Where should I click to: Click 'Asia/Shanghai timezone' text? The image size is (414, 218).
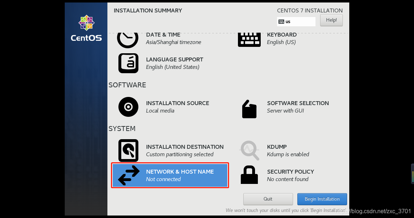[174, 42]
